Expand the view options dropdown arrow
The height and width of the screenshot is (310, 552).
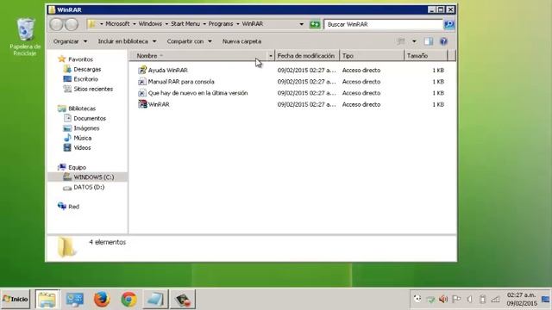(x=414, y=41)
